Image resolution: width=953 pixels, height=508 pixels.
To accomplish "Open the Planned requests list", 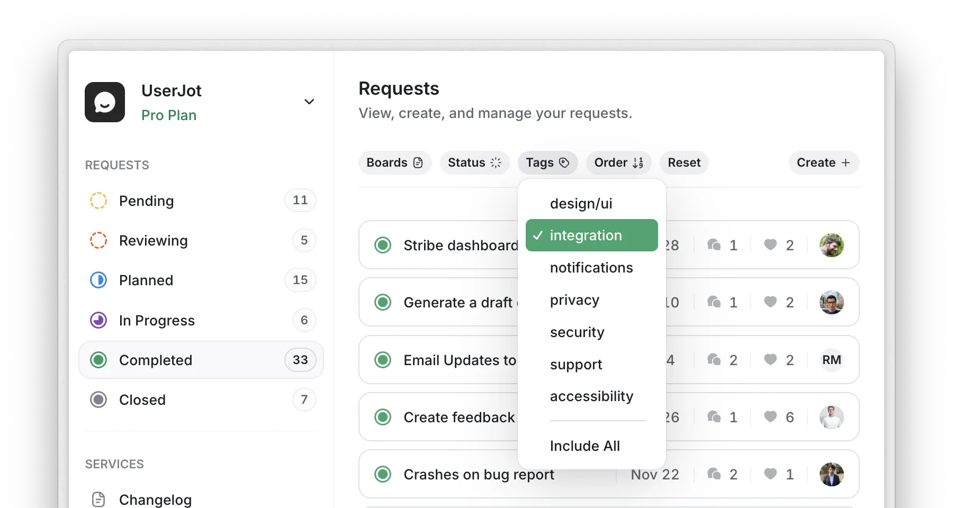I will pos(201,280).
